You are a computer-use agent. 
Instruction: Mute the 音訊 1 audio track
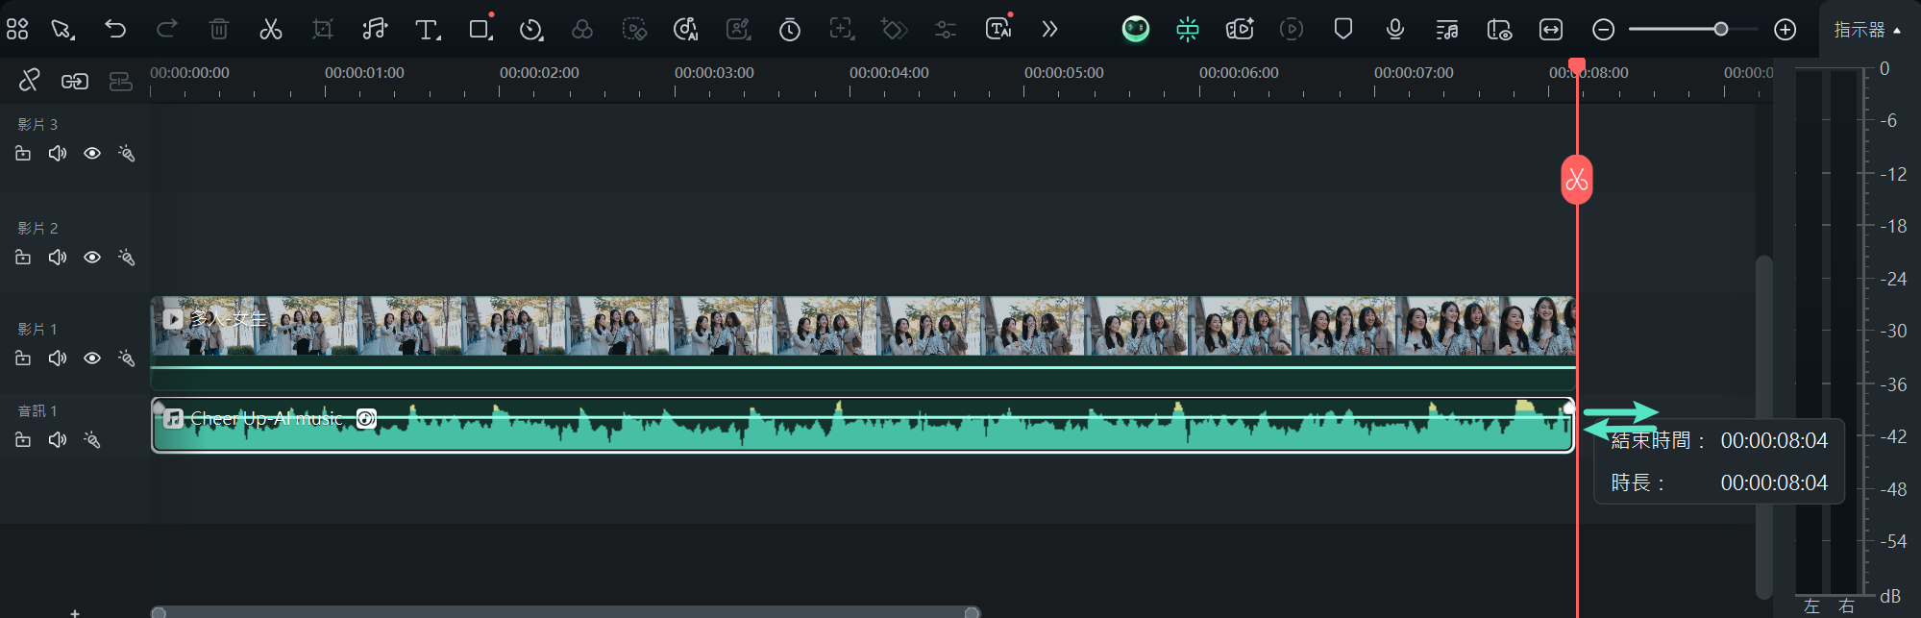58,439
